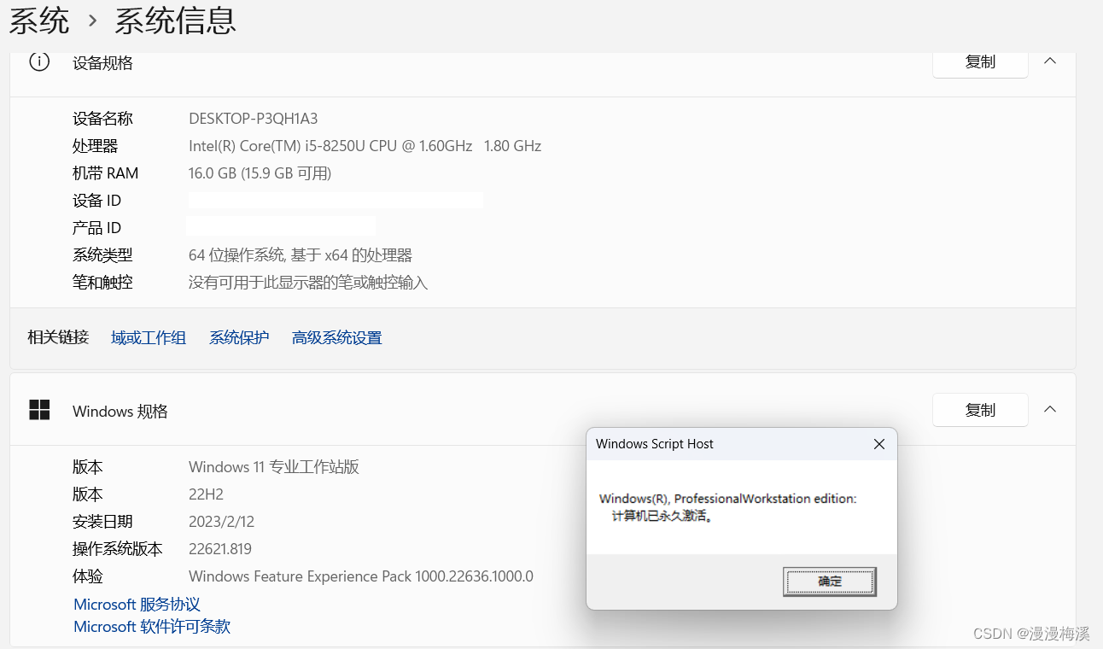
Task: Collapse the 设备规格 section chevron
Action: pyautogui.click(x=1051, y=61)
